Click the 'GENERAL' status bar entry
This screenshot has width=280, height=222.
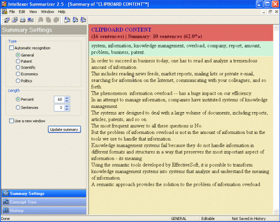pos(178,218)
